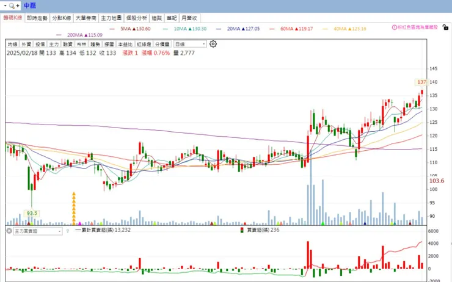
Task: Toggle the 趨勢 button
Action: (95, 44)
